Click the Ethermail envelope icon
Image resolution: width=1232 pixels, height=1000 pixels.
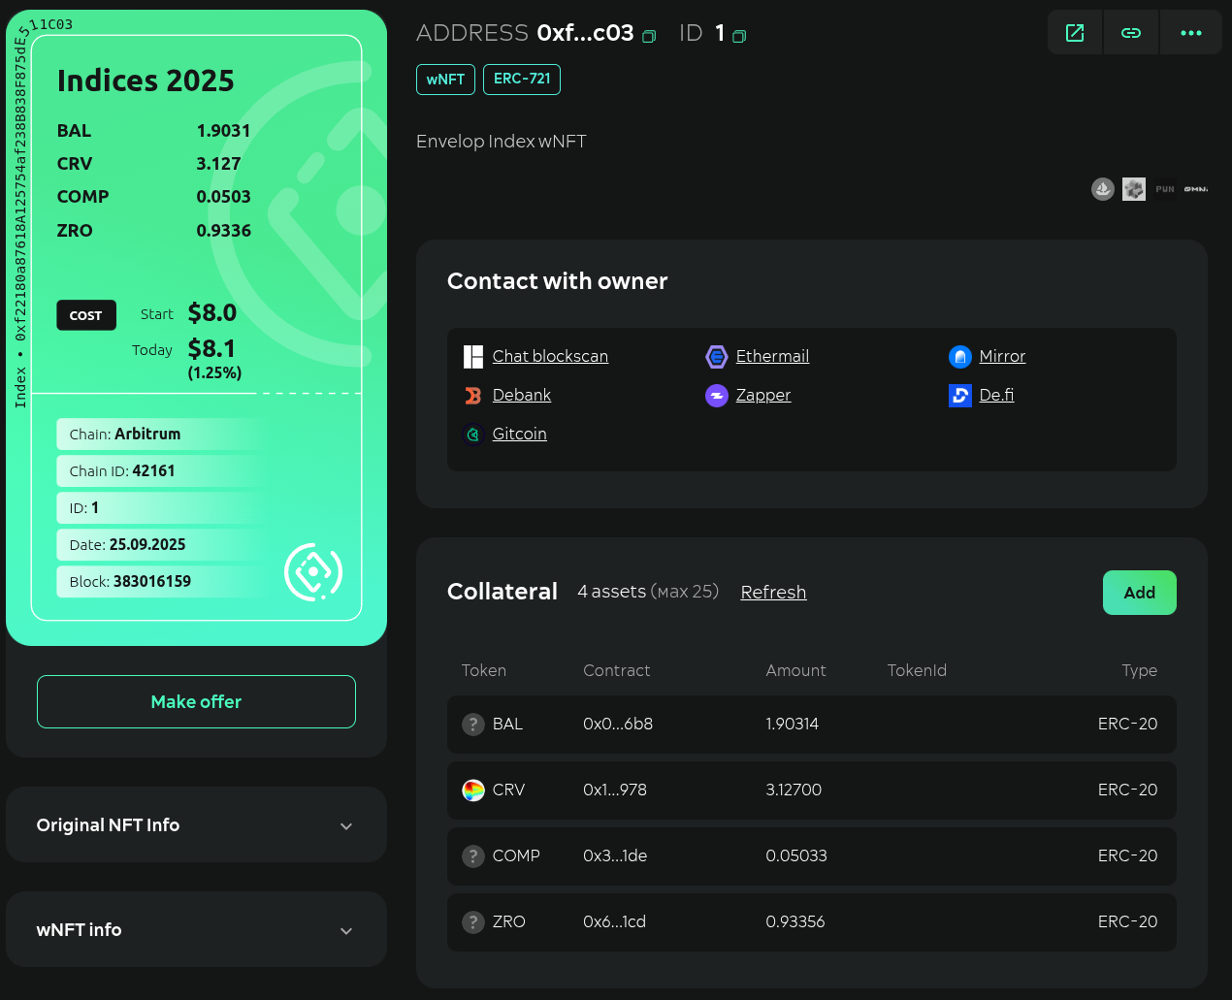(x=716, y=356)
